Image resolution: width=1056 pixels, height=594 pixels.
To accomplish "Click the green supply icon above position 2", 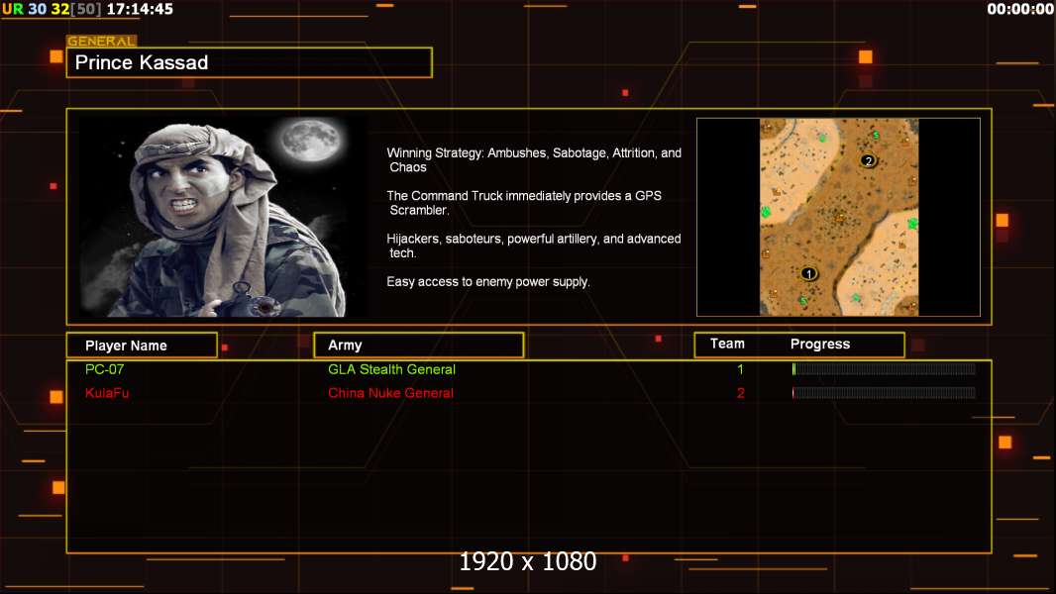I will (876, 136).
